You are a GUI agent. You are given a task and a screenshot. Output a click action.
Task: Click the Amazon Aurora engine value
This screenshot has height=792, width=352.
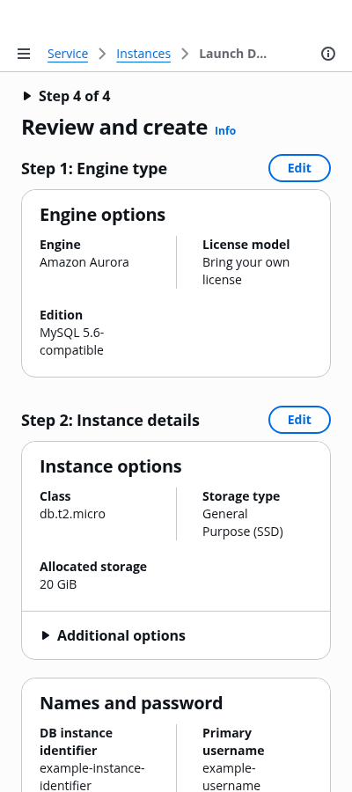pyautogui.click(x=84, y=262)
